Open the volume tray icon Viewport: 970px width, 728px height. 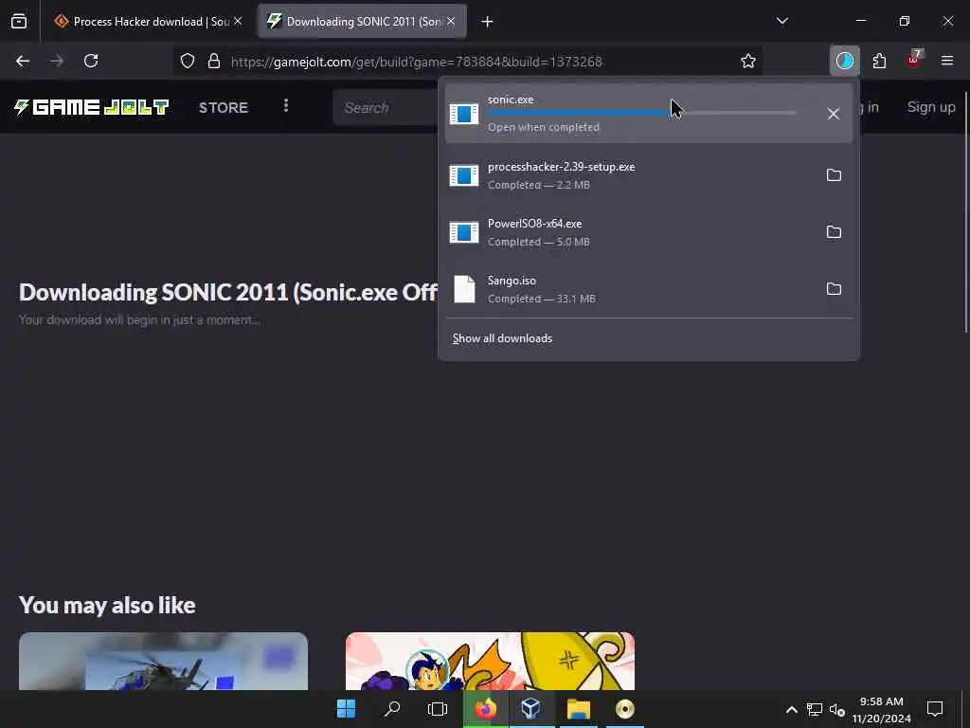837,709
